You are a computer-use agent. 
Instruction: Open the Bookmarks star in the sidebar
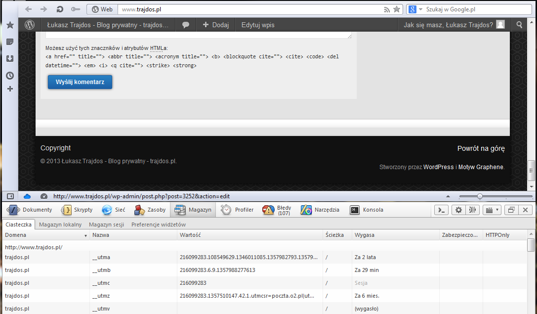click(x=10, y=25)
